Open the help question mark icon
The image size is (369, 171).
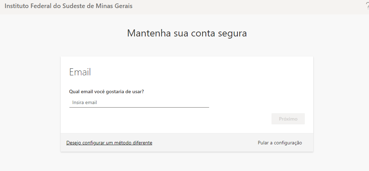[x=367, y=6]
